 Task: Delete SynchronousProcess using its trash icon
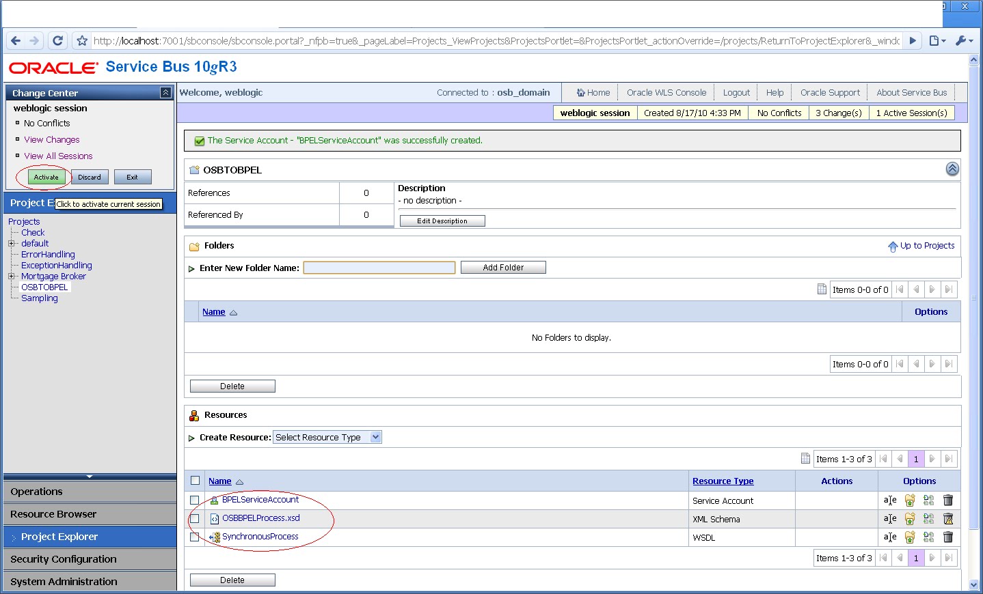[948, 537]
